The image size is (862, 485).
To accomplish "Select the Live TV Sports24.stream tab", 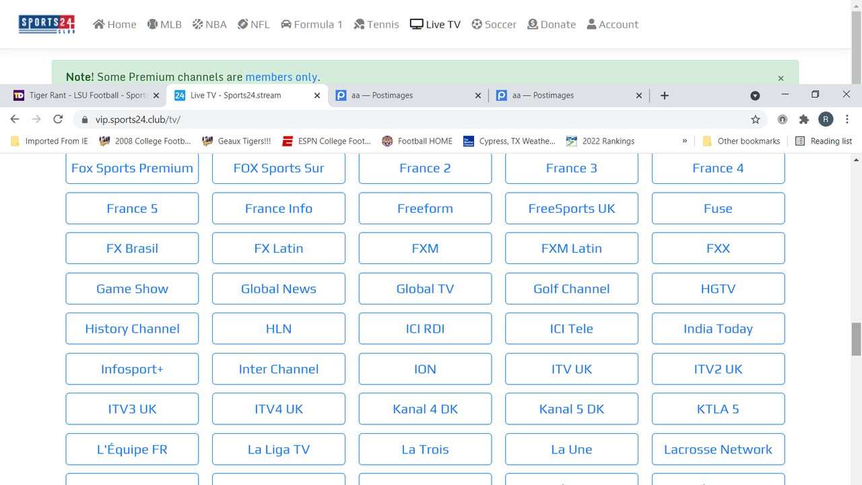I will (247, 96).
